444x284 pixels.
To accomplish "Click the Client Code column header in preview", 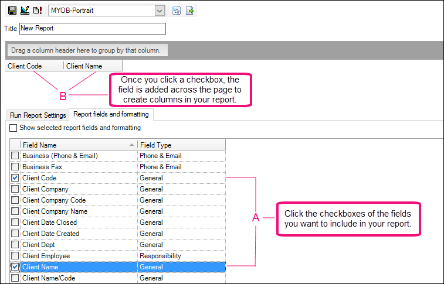I will coord(34,66).
